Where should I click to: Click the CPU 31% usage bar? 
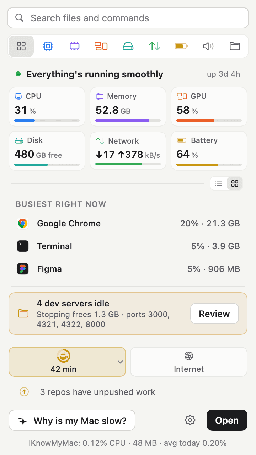coord(47,121)
